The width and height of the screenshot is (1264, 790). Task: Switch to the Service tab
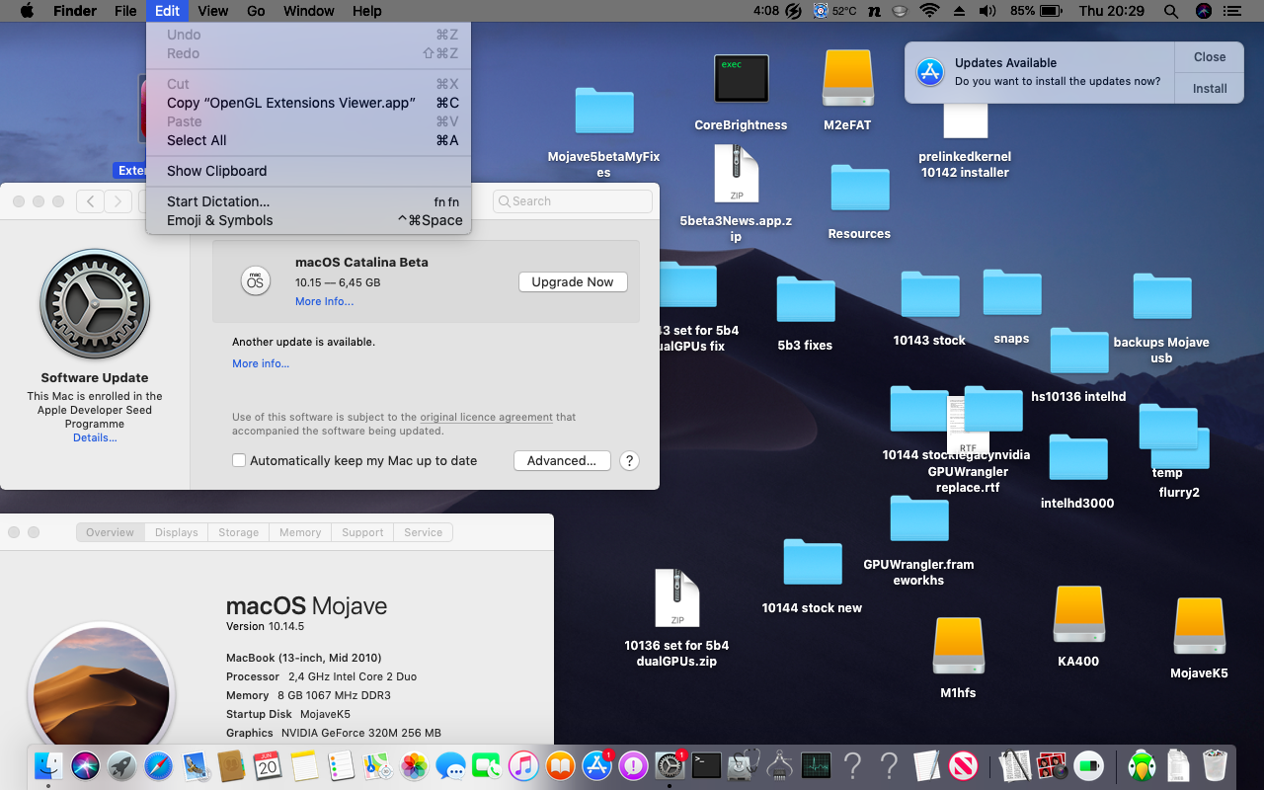pyautogui.click(x=424, y=532)
